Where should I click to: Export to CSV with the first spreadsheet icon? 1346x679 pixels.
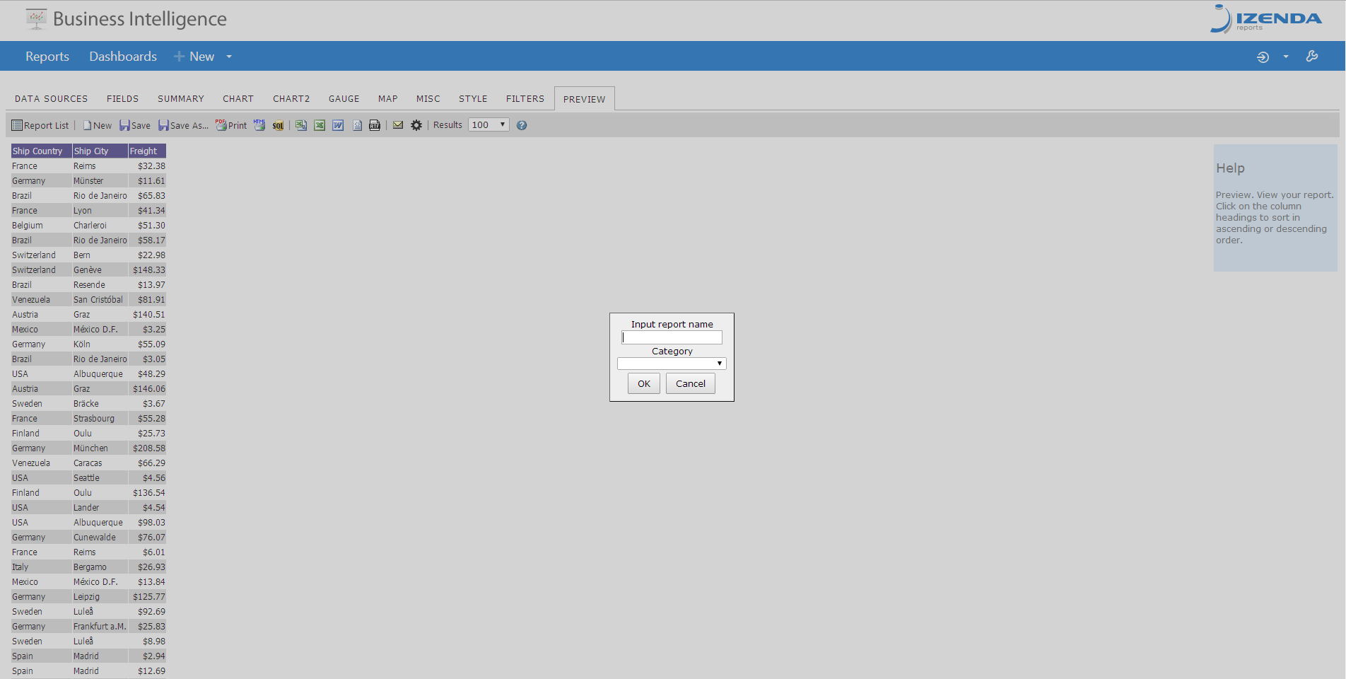pos(301,125)
